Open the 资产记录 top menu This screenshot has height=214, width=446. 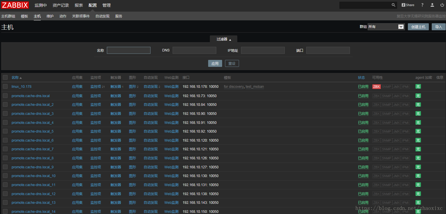click(61, 5)
